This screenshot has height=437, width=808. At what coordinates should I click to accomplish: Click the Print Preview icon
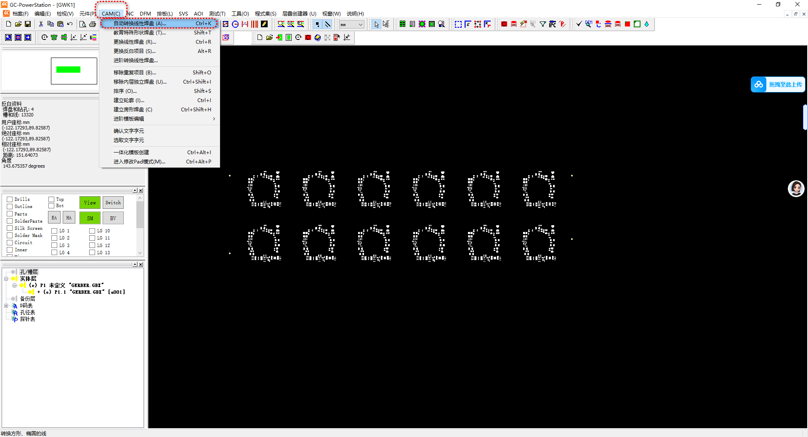point(83,24)
